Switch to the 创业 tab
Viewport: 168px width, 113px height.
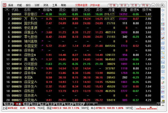coord(35,104)
